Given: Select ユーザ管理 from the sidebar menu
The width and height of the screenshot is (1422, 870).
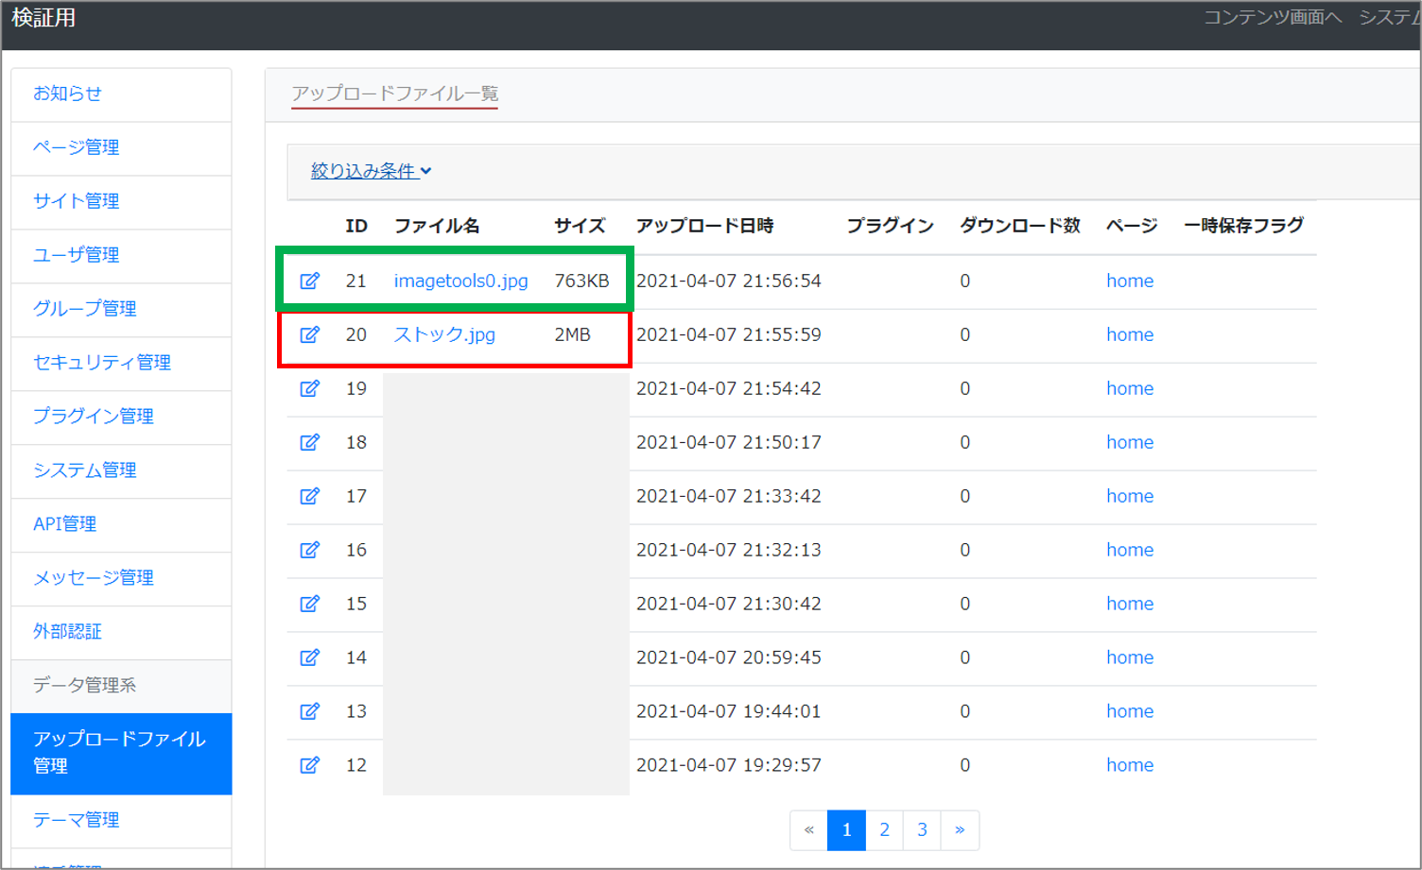Looking at the screenshot, I should click(x=77, y=255).
